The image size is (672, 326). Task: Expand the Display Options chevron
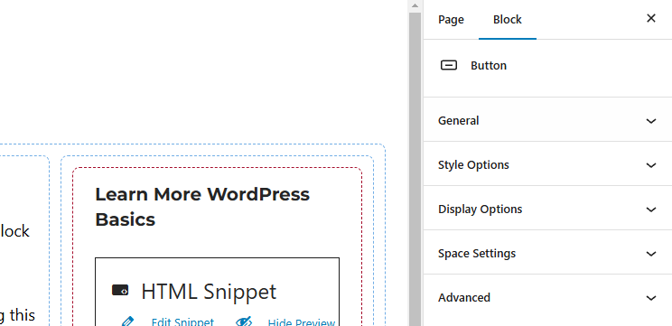[651, 210]
